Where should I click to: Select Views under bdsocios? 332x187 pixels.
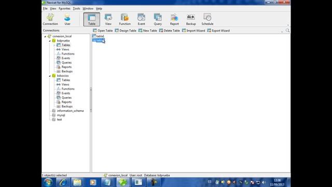65,84
